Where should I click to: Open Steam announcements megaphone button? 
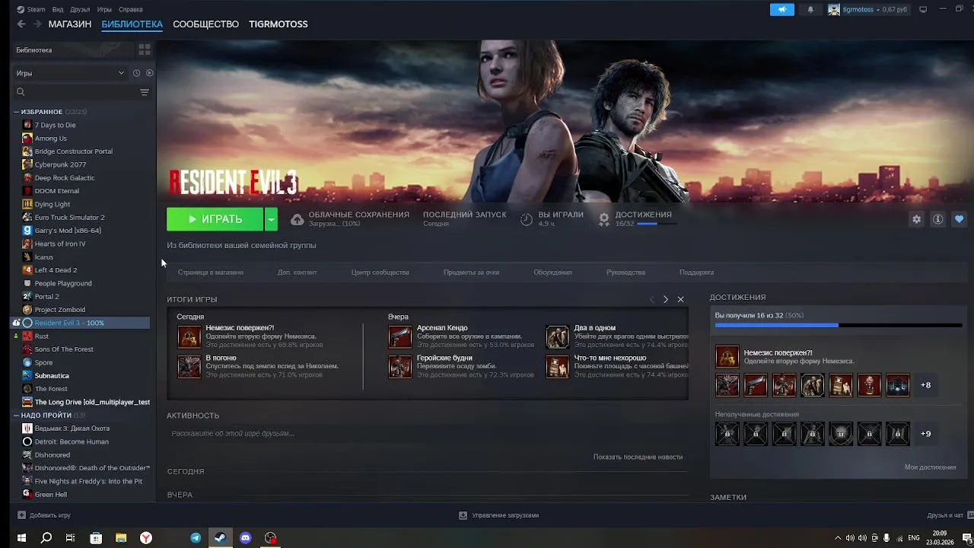[x=781, y=10]
